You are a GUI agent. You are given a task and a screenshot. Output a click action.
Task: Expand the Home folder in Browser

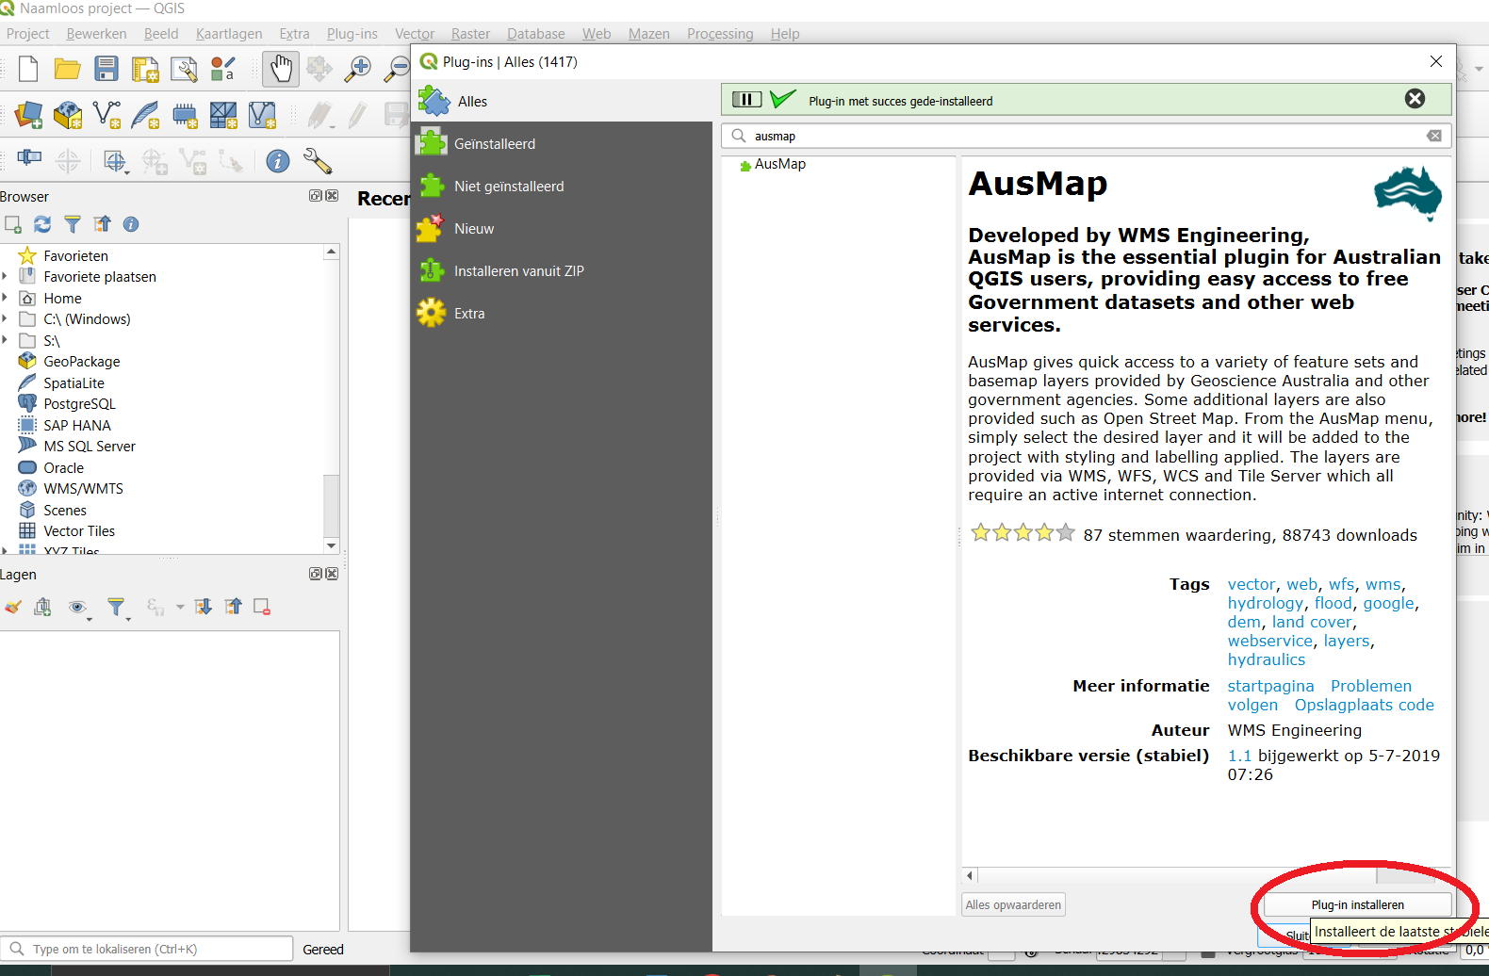pyautogui.click(x=6, y=299)
